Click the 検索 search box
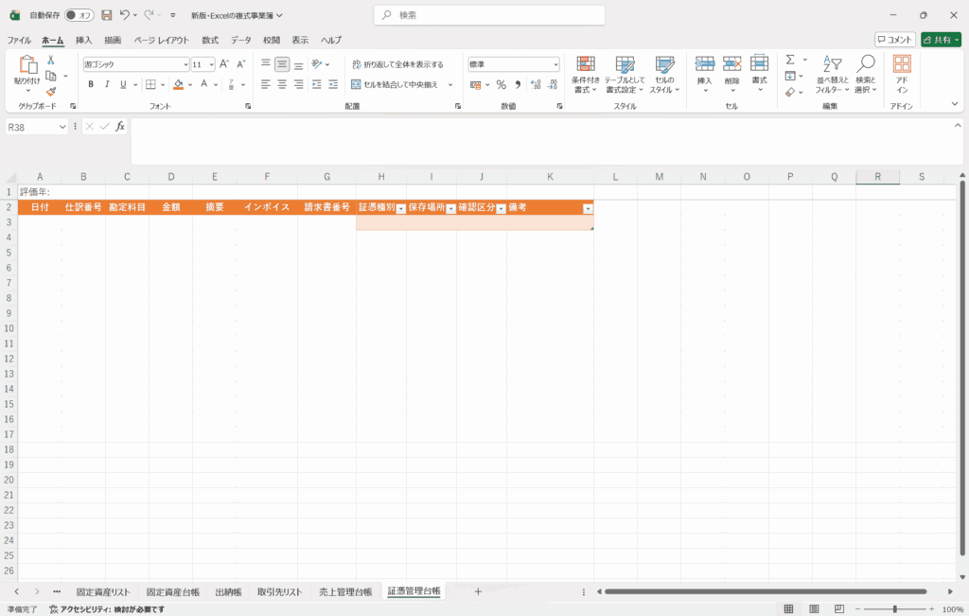The image size is (969, 616). (x=483, y=15)
